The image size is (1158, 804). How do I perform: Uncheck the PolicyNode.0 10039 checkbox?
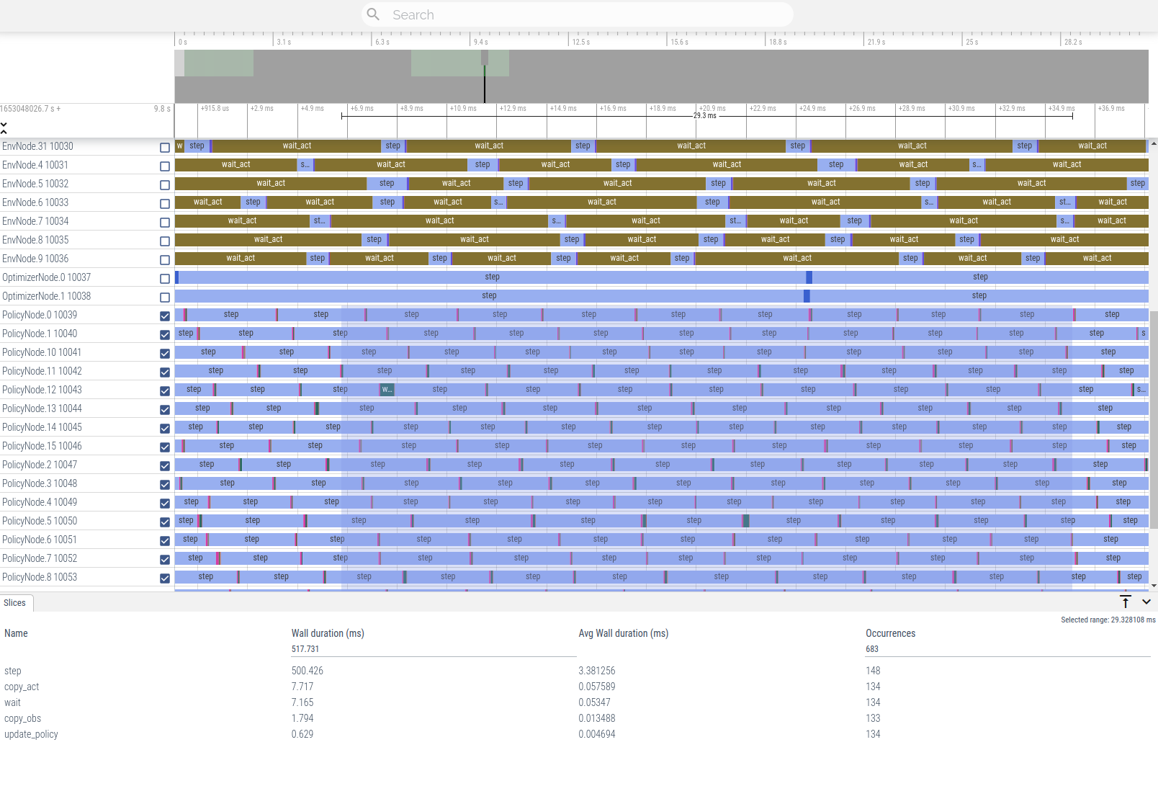click(x=165, y=316)
